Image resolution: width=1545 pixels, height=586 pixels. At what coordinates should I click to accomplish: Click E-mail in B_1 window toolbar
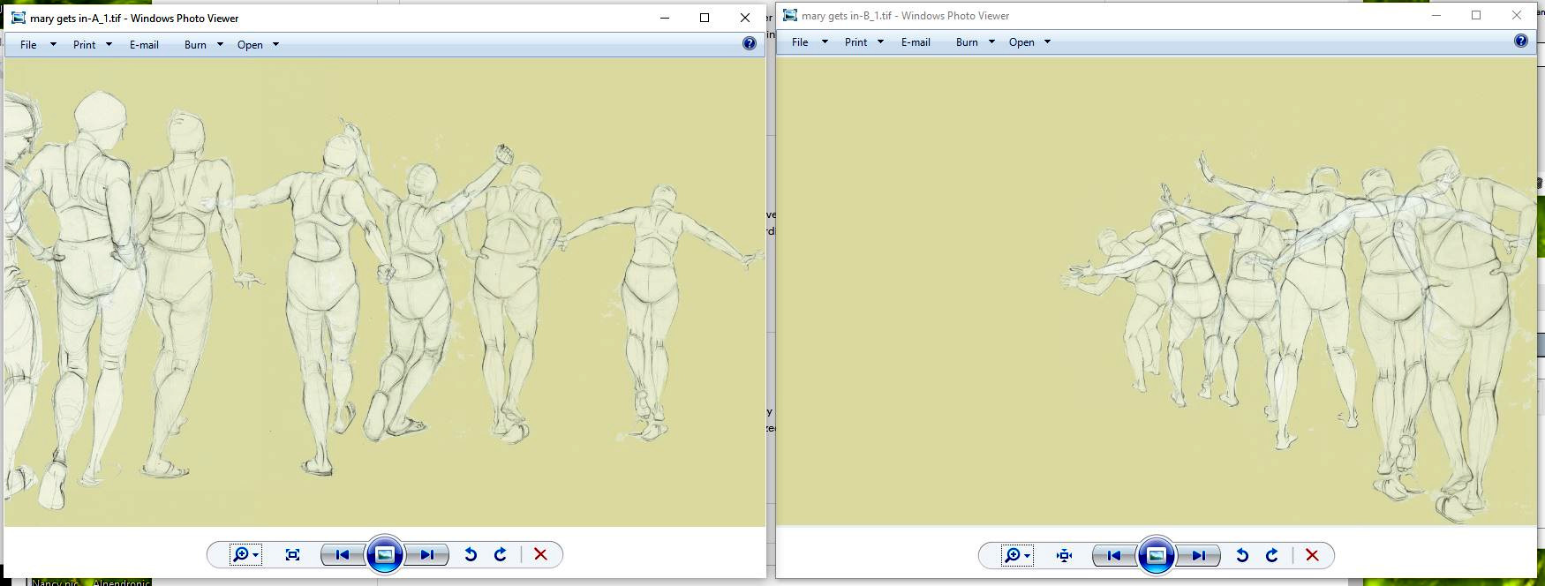pos(916,42)
